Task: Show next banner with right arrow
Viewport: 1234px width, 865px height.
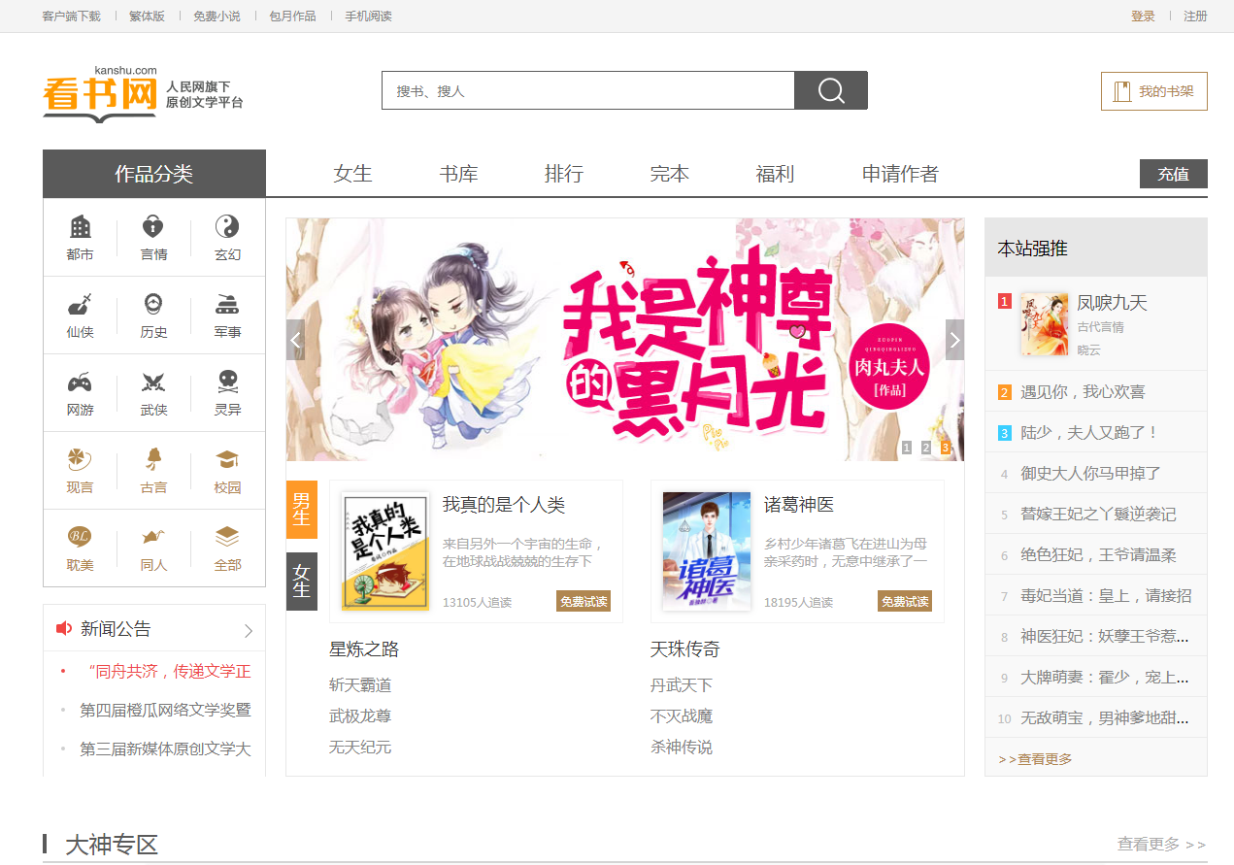Action: click(954, 340)
